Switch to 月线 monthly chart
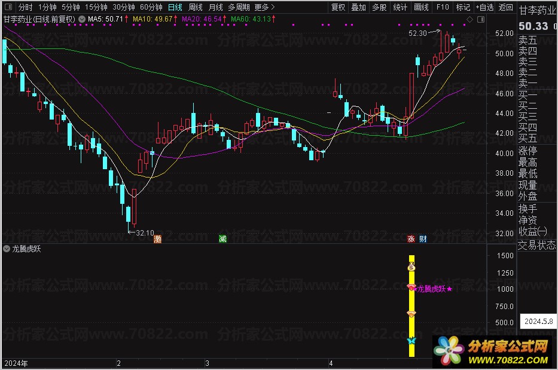This screenshot has height=370, width=558. click(216, 7)
